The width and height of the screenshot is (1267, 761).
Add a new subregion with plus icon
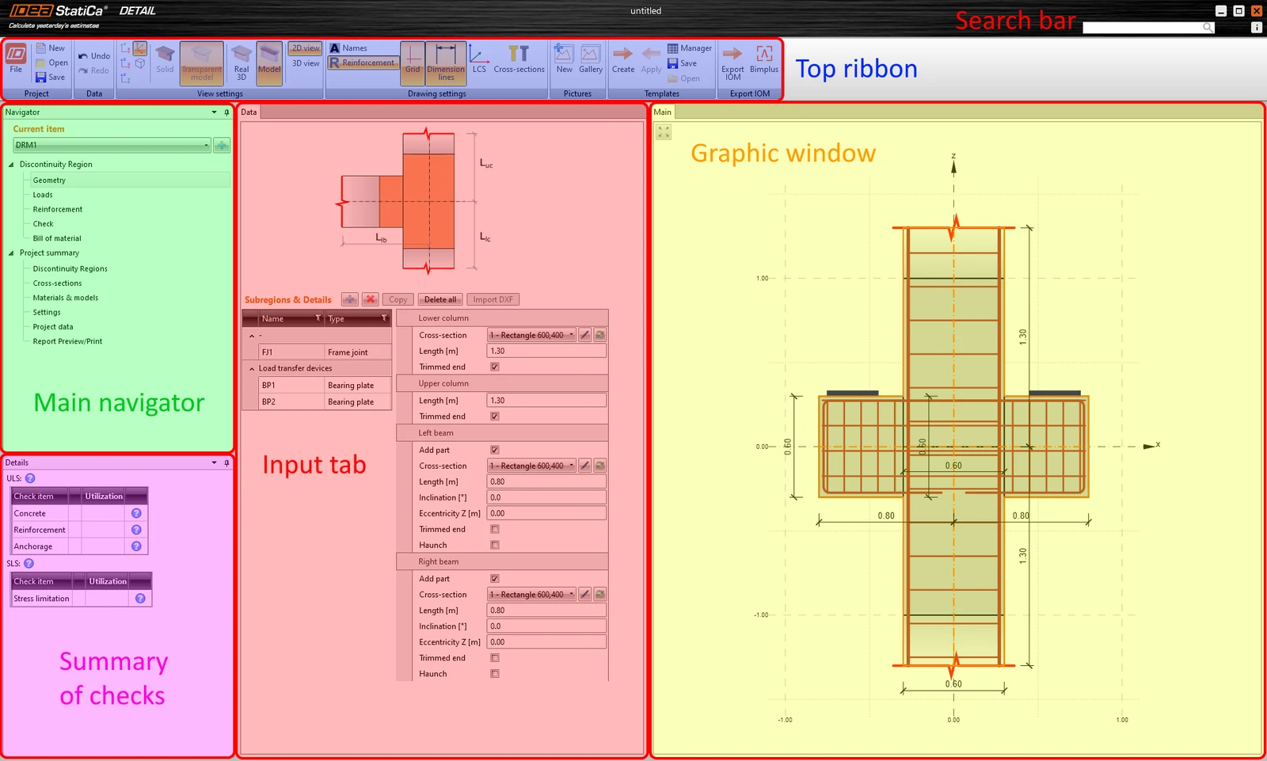coord(350,299)
